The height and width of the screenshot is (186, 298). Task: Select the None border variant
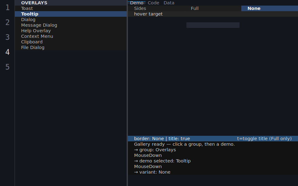269,8
